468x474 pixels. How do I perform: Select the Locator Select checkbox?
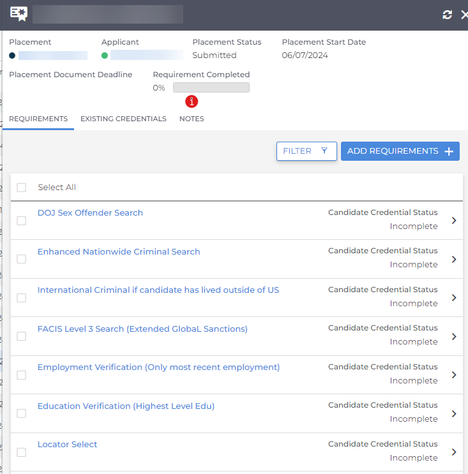click(x=22, y=452)
